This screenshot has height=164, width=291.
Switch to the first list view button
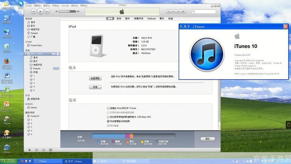click(x=169, y=11)
